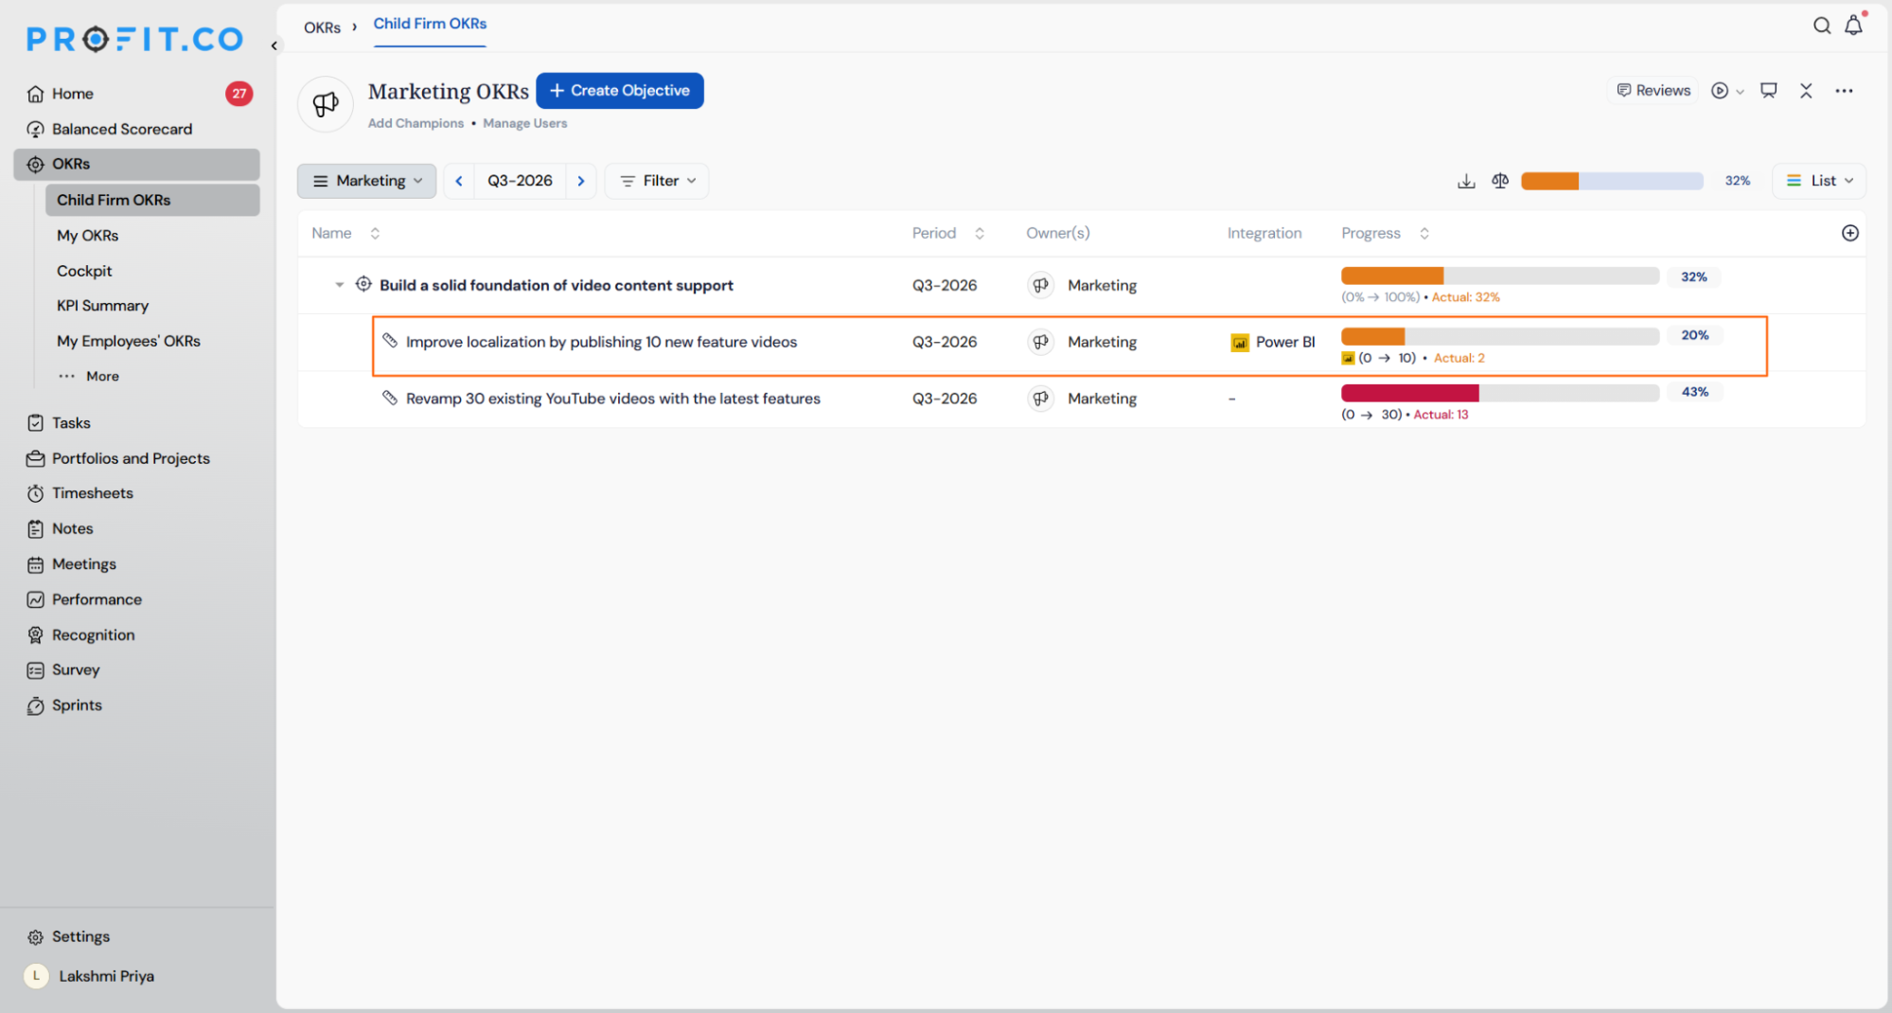Click the 43% Revamp progress bar
Image resolution: width=1892 pixels, height=1013 pixels.
[x=1500, y=393]
